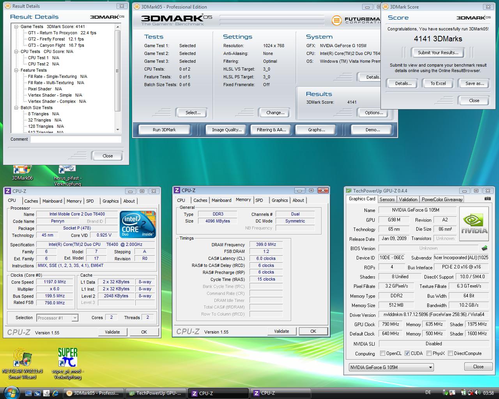Open the PowerColor Giveaway tab in GPU-Z

click(x=442, y=199)
